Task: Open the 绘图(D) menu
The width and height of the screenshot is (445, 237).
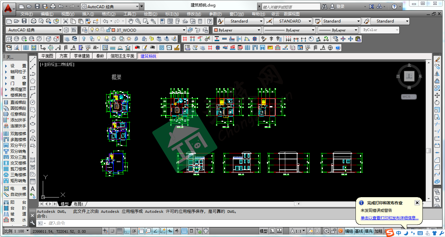Action: [150, 14]
